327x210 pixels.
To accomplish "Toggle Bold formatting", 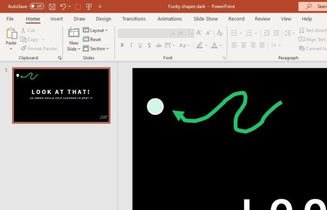I will [x=122, y=45].
